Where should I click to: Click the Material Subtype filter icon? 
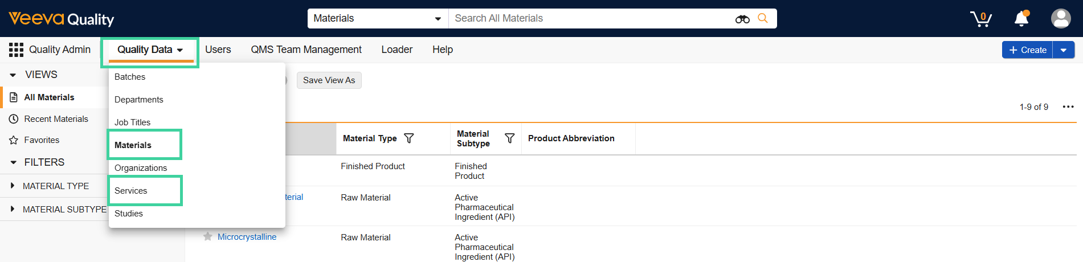pyautogui.click(x=510, y=138)
